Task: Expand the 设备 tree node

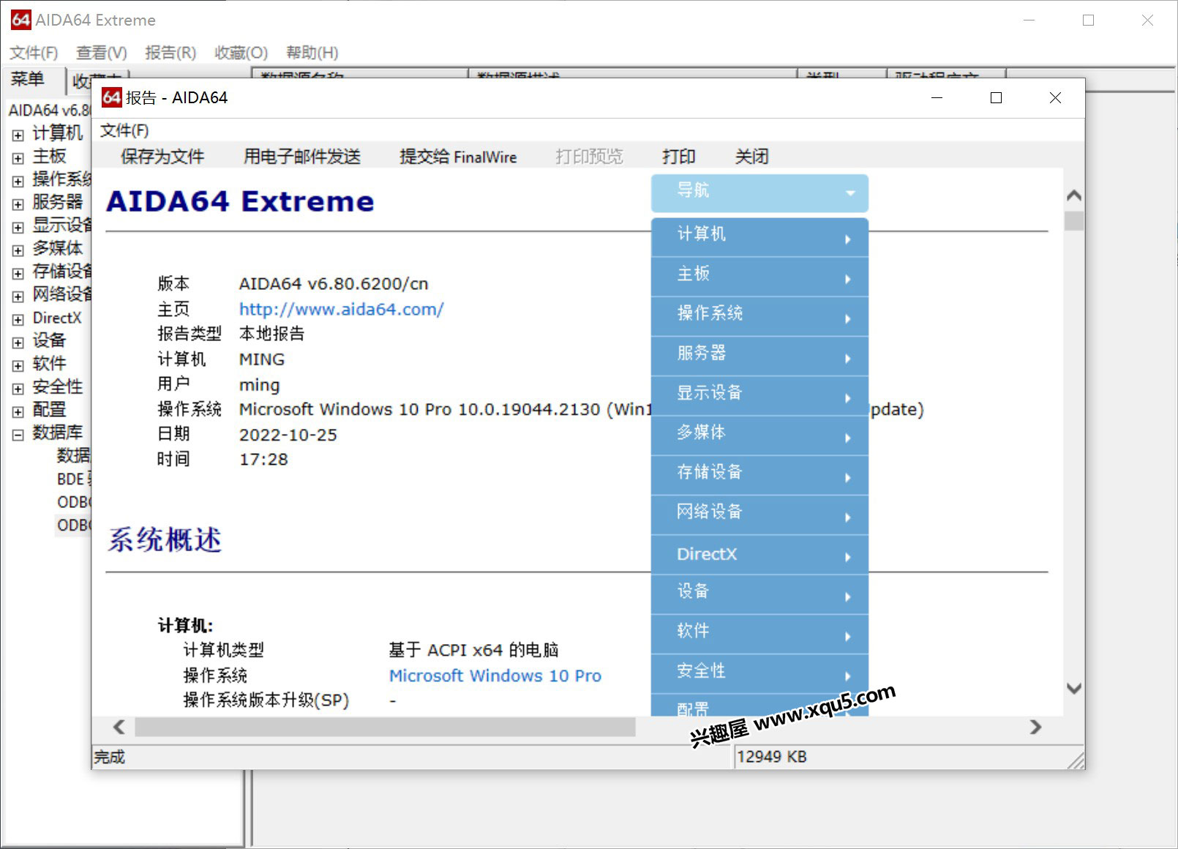Action: pos(18,342)
